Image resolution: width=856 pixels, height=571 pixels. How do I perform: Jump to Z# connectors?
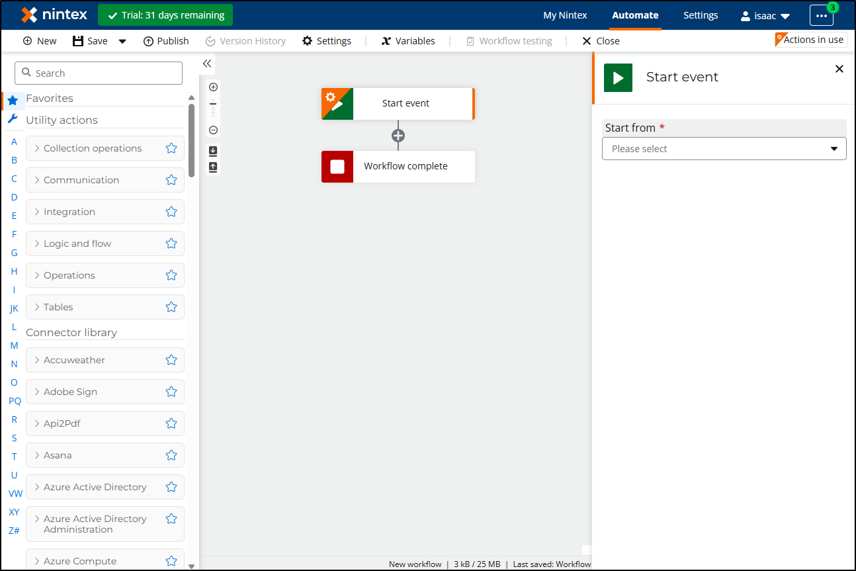[x=14, y=531]
